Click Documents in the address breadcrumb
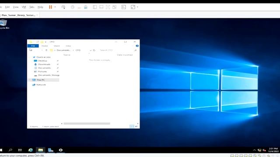The image size is (280, 157). (x=63, y=50)
